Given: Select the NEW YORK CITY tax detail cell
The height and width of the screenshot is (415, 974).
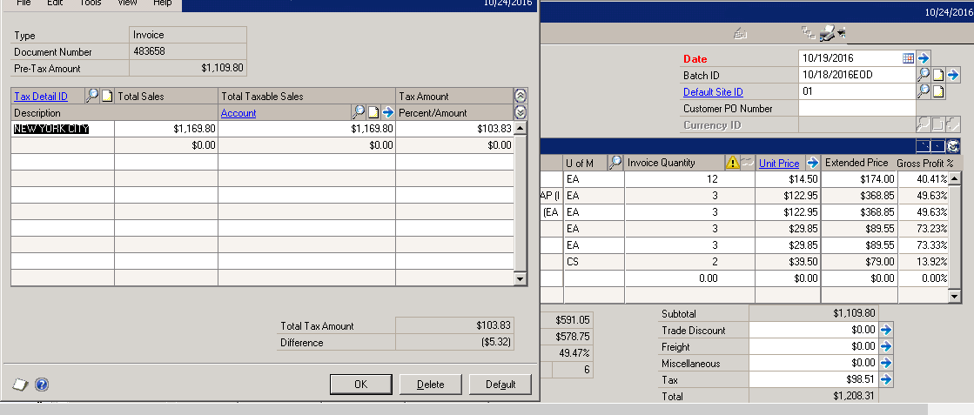Looking at the screenshot, I should coord(62,129).
